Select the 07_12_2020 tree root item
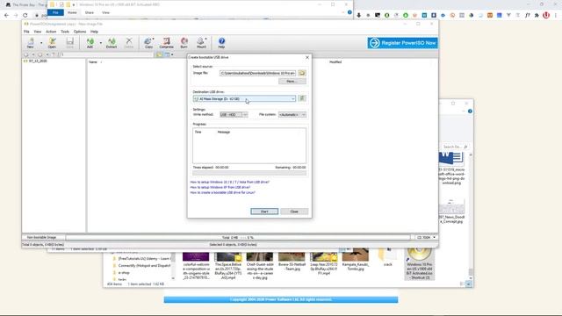Screen dimensions: 562x316 (x=38, y=61)
